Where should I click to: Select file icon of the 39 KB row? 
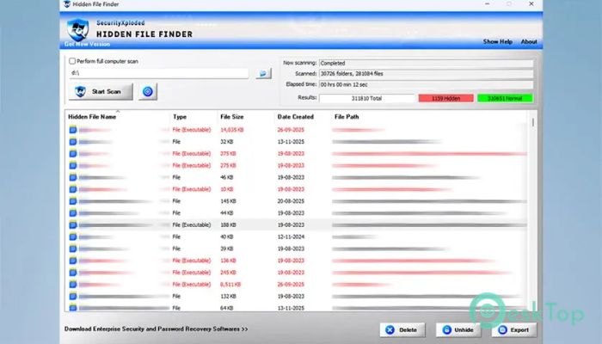73,249
